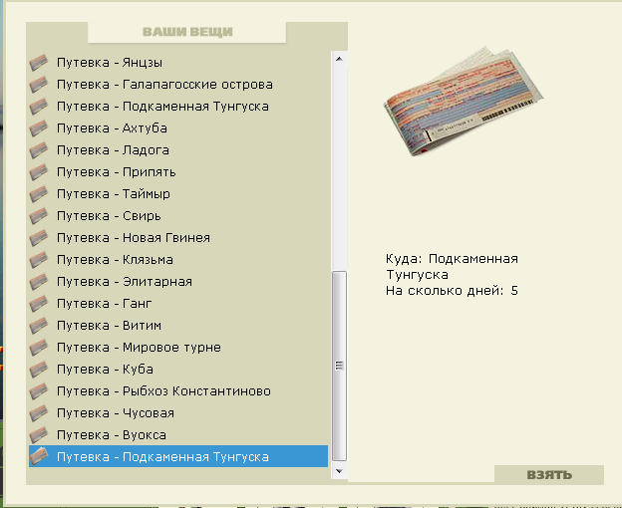Select Путевка - Куба
The image size is (622, 508).
click(178, 370)
